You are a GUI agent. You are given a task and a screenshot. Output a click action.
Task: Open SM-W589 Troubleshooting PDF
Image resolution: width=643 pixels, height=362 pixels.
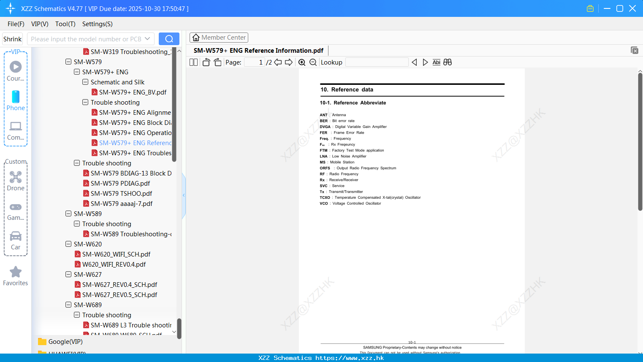tap(128, 234)
